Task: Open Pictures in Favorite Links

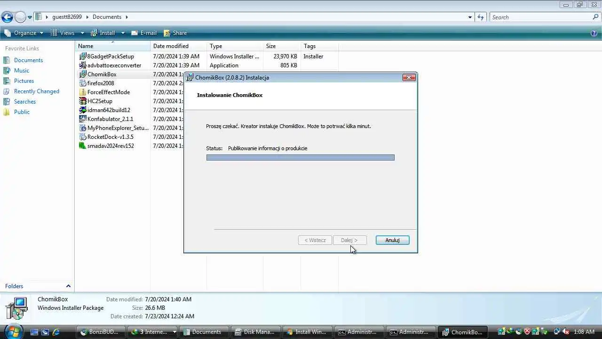Action: (24, 81)
